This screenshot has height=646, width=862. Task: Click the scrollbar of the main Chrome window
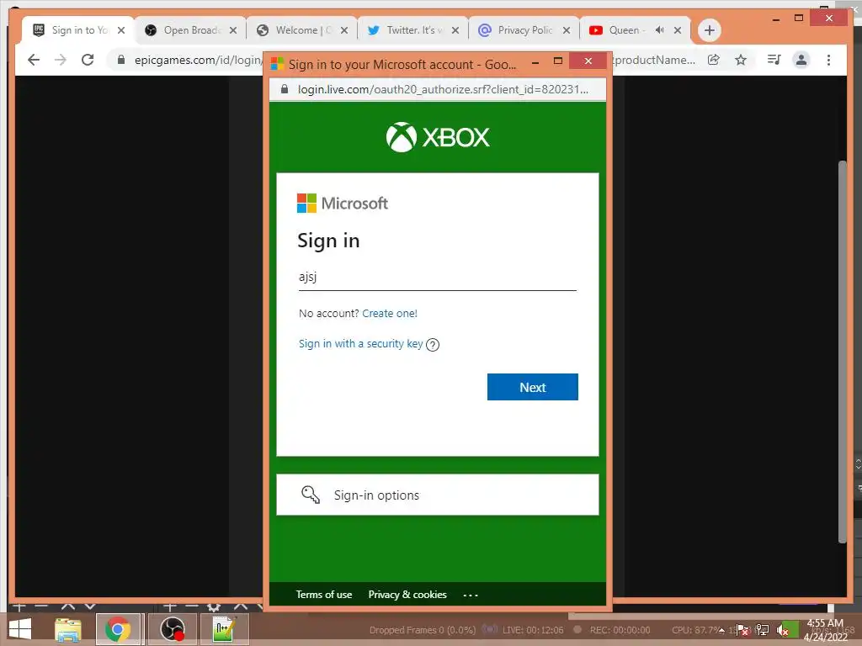tap(842, 352)
